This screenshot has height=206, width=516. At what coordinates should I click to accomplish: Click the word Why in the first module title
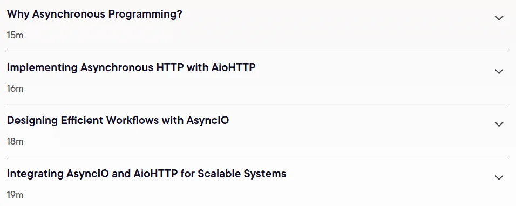pyautogui.click(x=18, y=15)
